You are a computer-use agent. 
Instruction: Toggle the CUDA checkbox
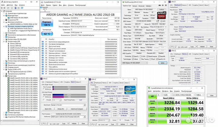click(140, 56)
